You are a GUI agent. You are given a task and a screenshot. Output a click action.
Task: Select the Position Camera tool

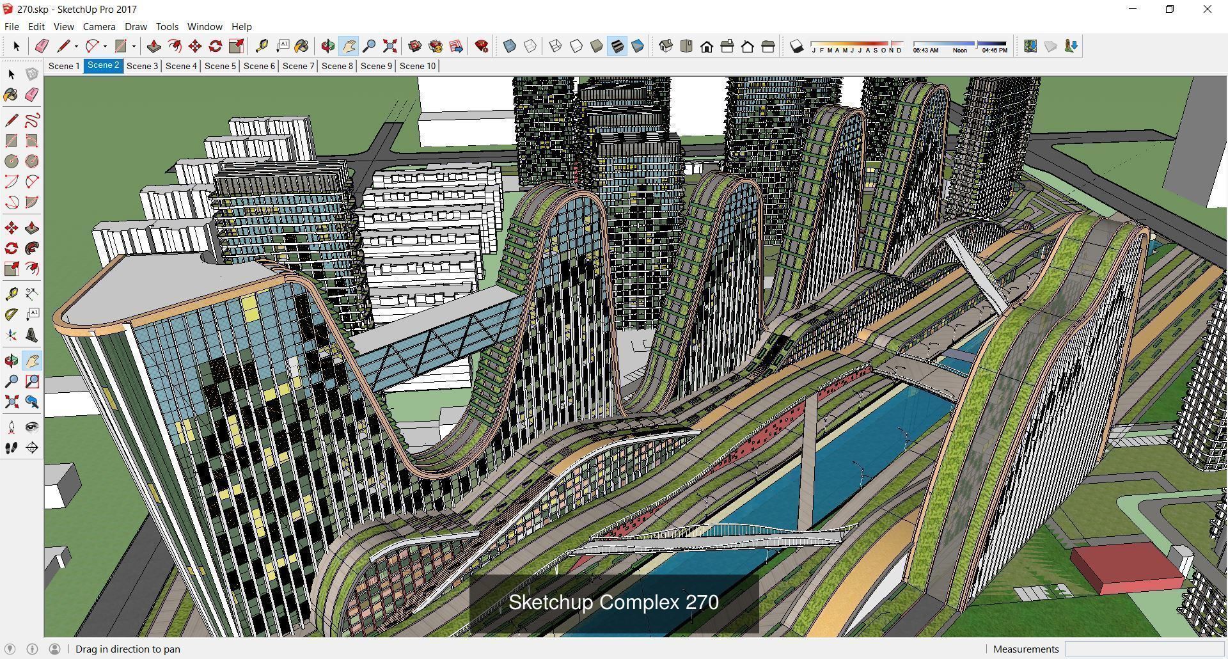tap(12, 427)
